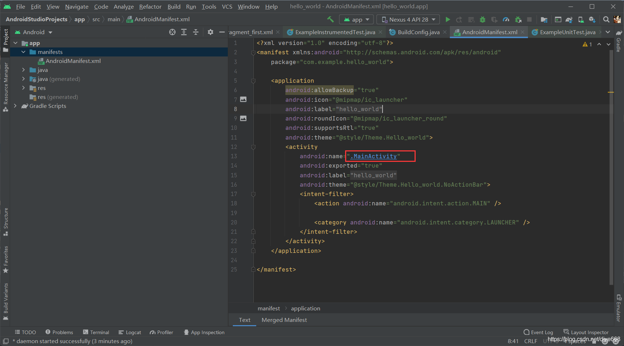This screenshot has height=346, width=624.
Task: Click the gutter image icon on line 7
Action: 243,99
